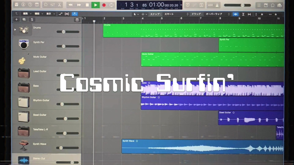294x165 pixels.
Task: Click the Rewind button
Action: coord(70,5)
